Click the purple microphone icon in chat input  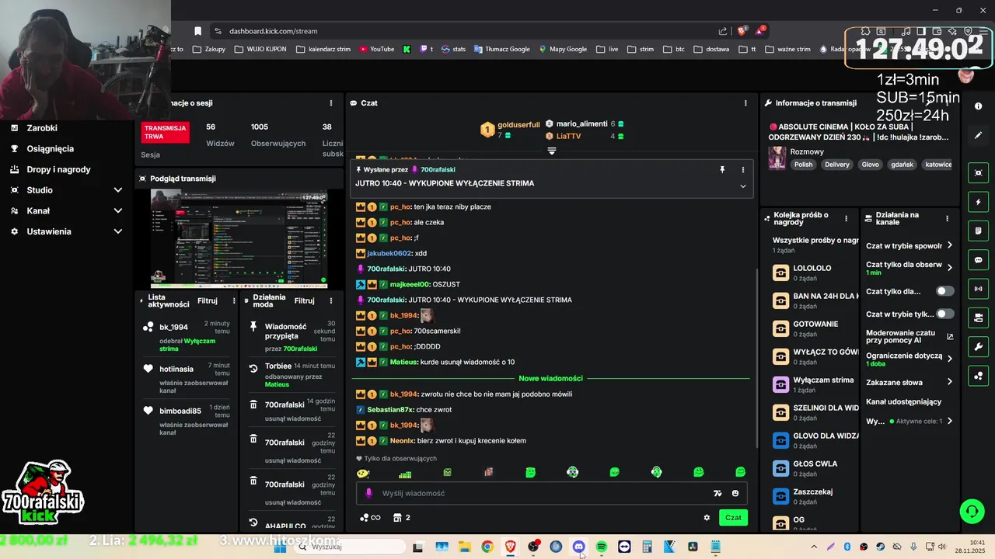point(368,493)
